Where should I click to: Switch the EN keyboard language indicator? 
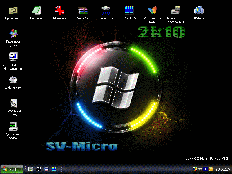click(205, 169)
